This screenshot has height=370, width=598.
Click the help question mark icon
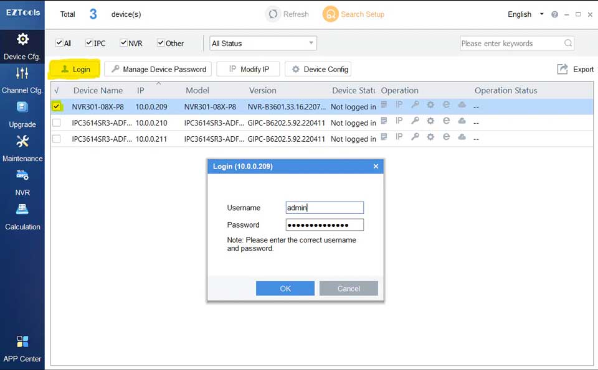pyautogui.click(x=554, y=14)
